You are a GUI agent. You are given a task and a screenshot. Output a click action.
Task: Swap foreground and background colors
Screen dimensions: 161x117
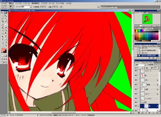pos(6,48)
